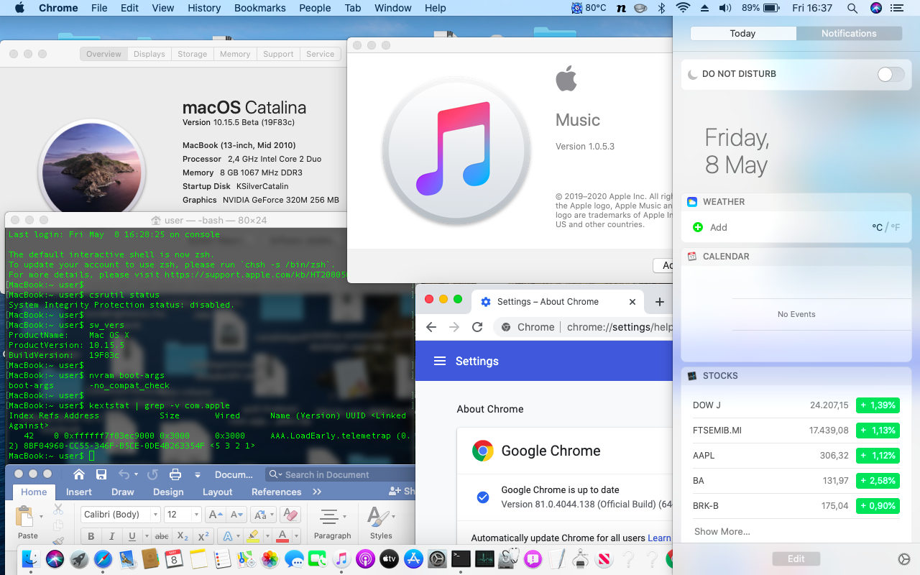Print the Word document via printer icon
The image size is (920, 575).
click(x=175, y=474)
